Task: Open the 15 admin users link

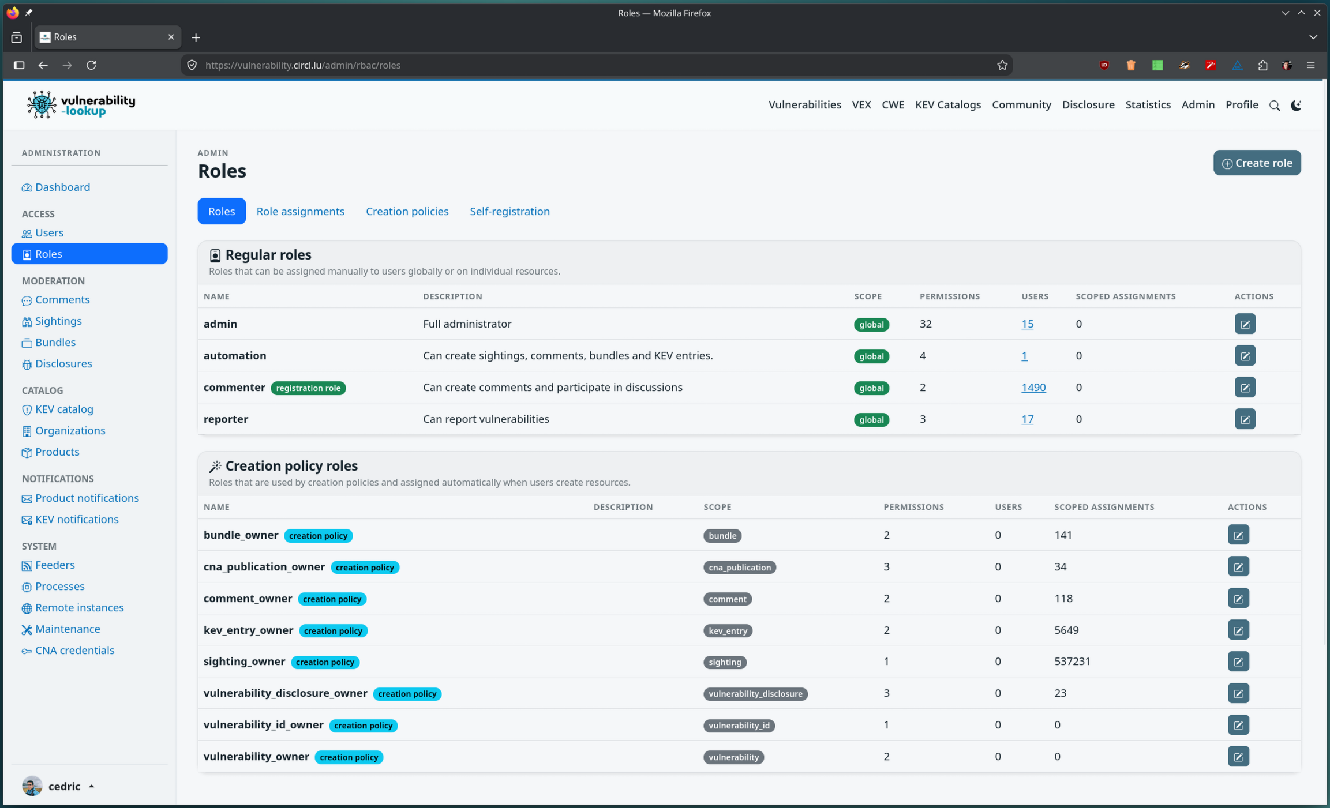Action: [1027, 324]
